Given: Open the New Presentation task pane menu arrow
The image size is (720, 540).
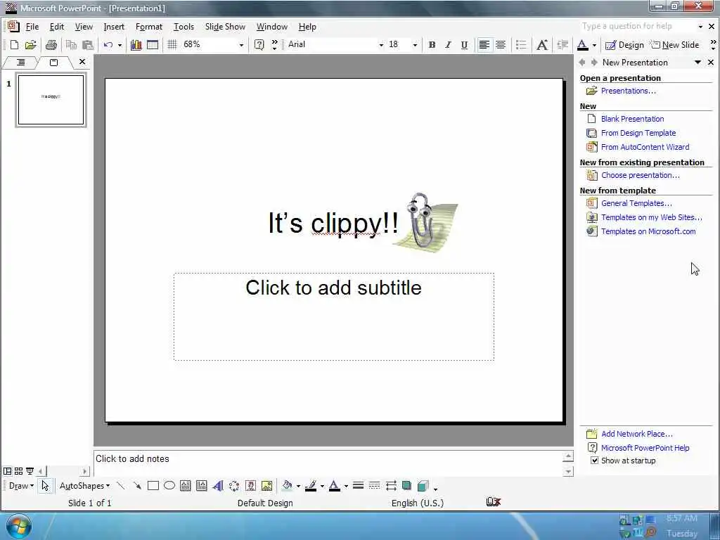Looking at the screenshot, I should pyautogui.click(x=697, y=62).
